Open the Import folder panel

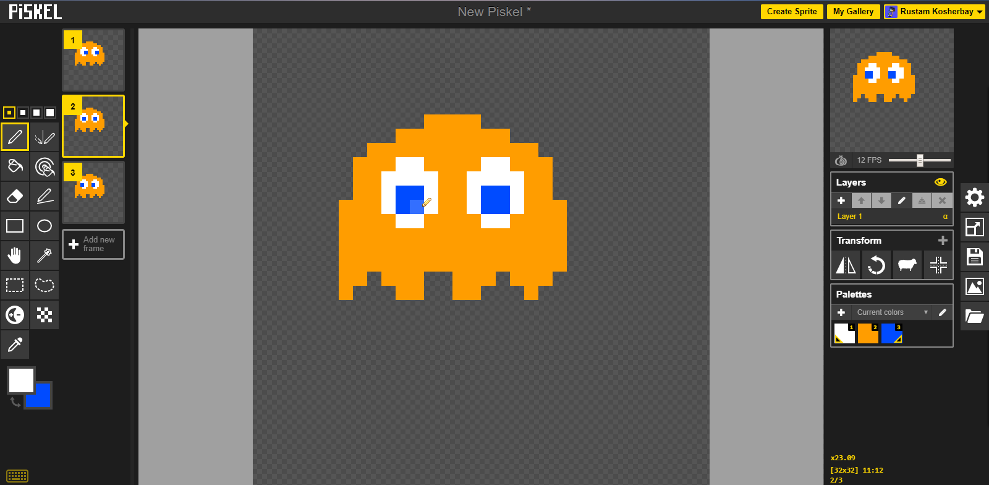[x=975, y=317]
